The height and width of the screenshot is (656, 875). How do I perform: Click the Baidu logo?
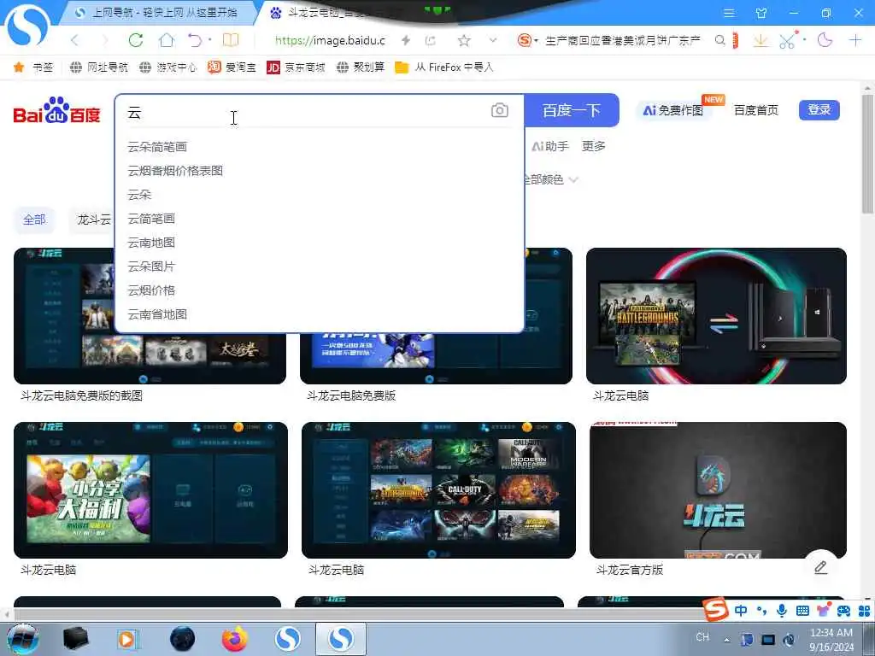coord(56,110)
